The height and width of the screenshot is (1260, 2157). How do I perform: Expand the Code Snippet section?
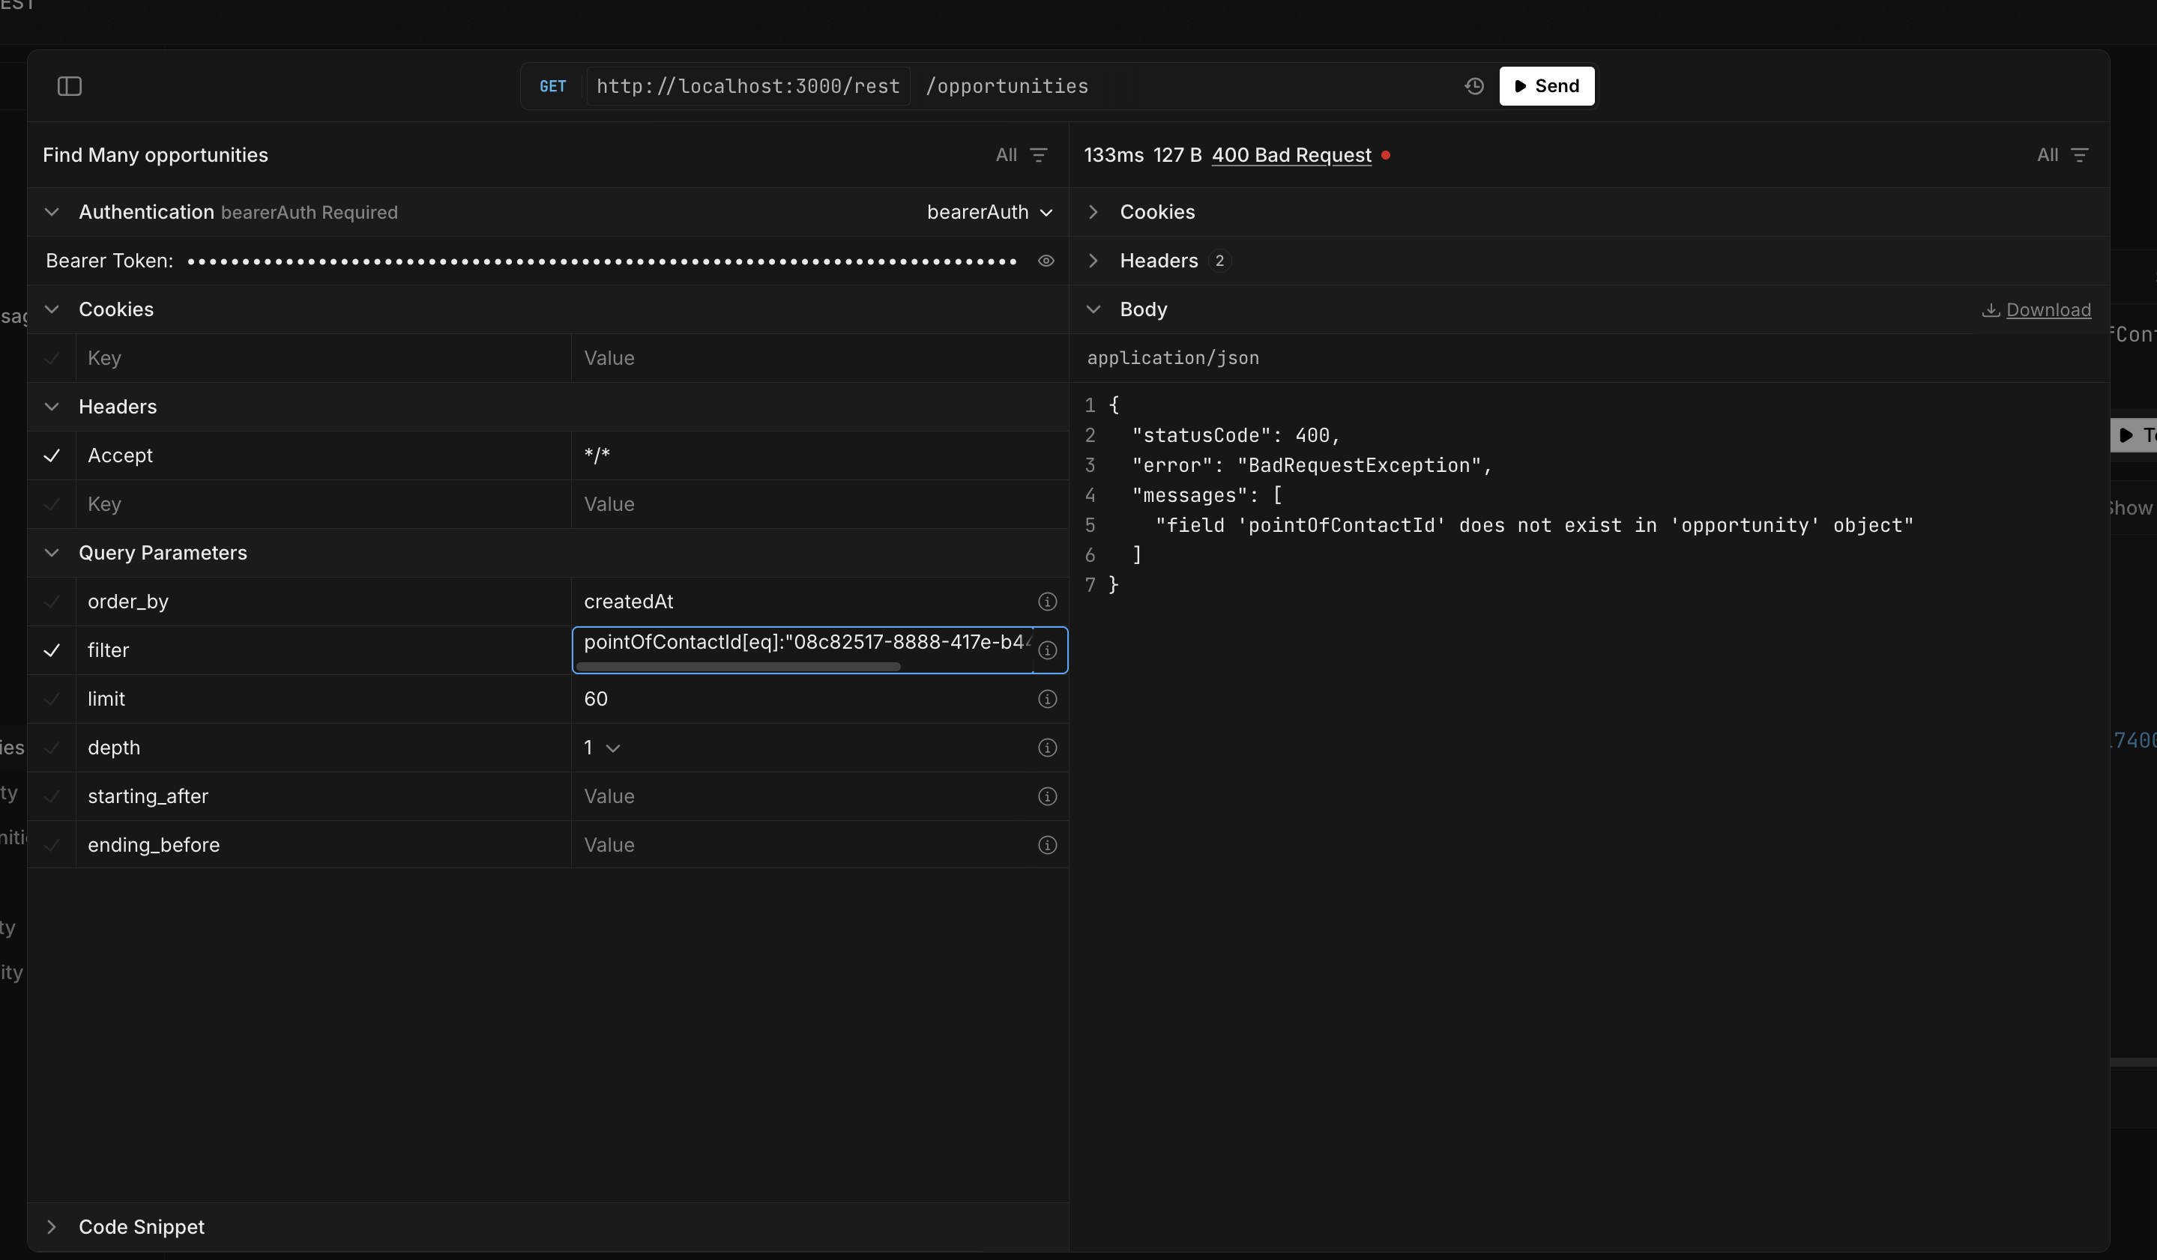[x=52, y=1228]
